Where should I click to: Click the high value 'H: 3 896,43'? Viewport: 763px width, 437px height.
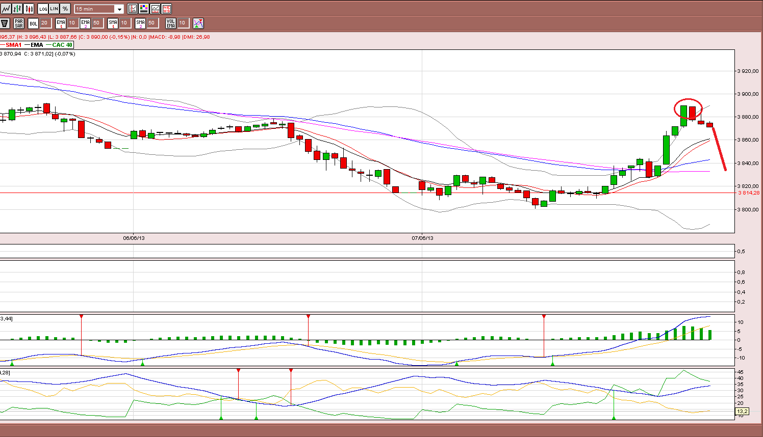coord(32,37)
